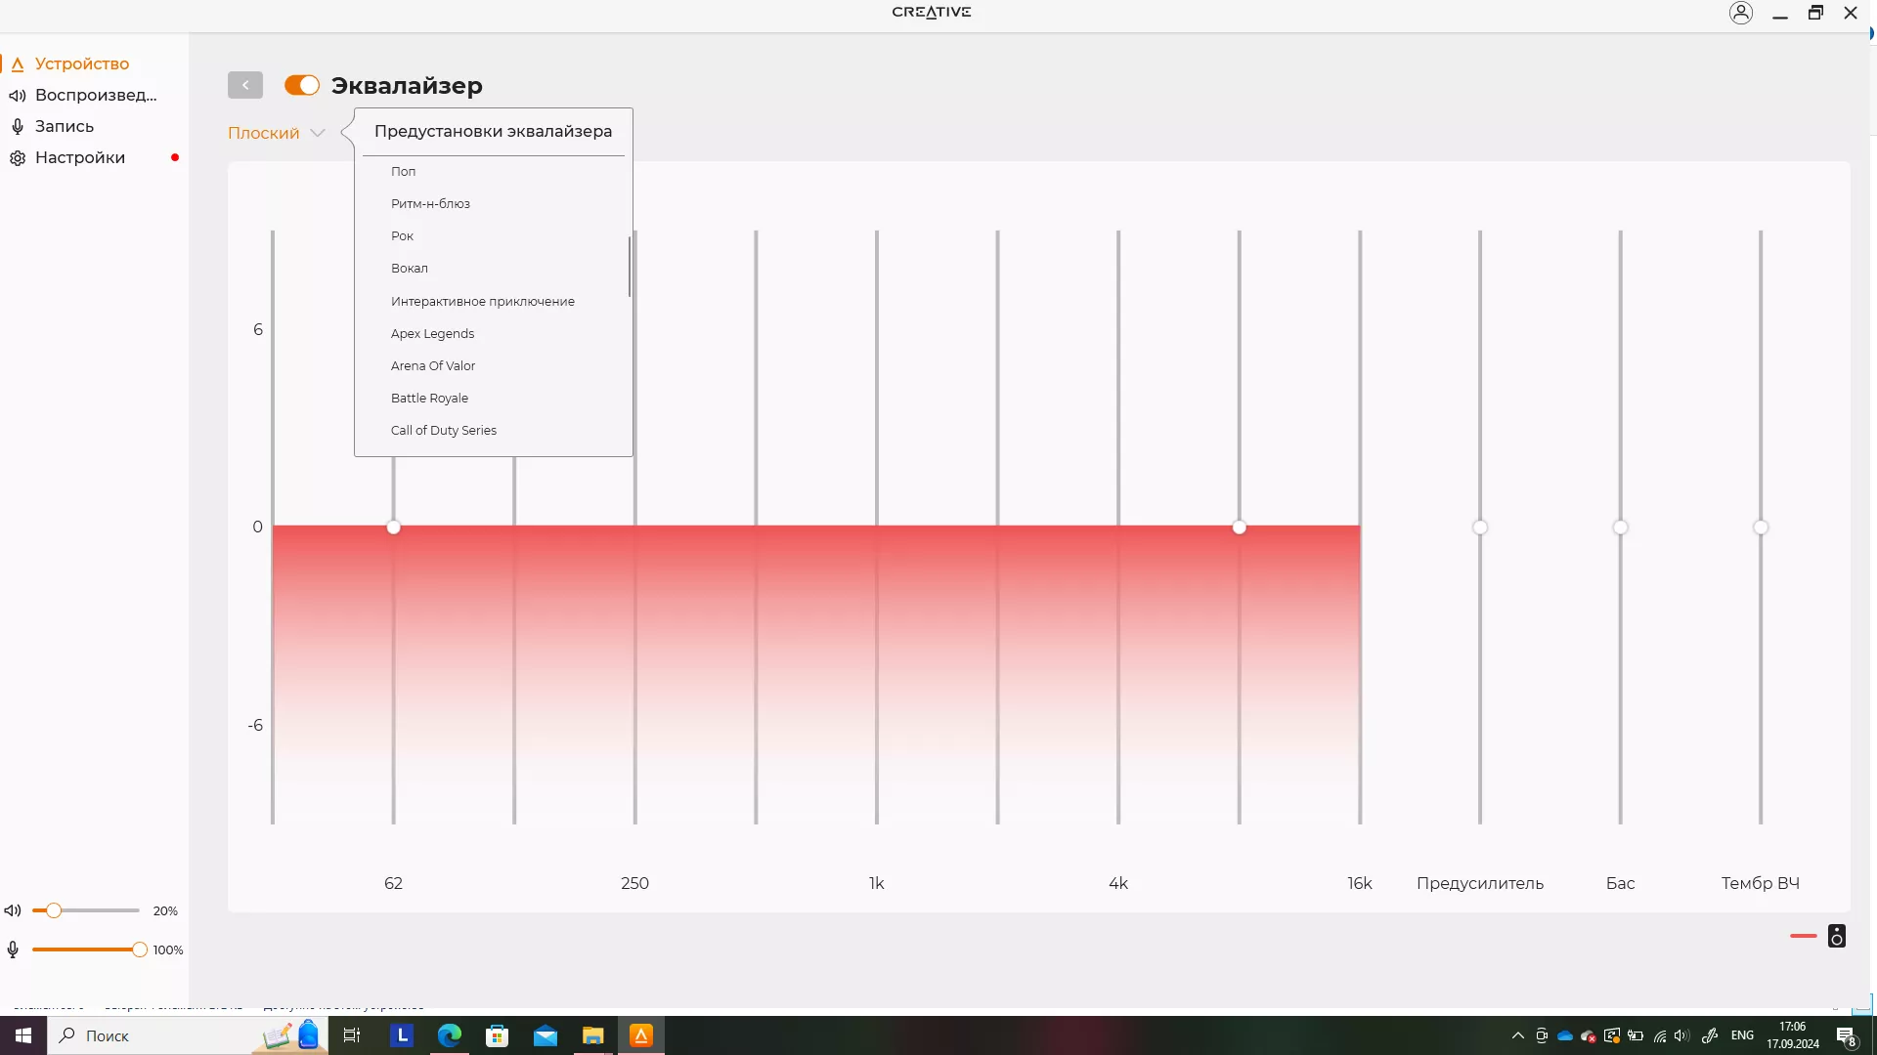
Task: Click the speaker output device icon at bottom right
Action: tap(1837, 936)
